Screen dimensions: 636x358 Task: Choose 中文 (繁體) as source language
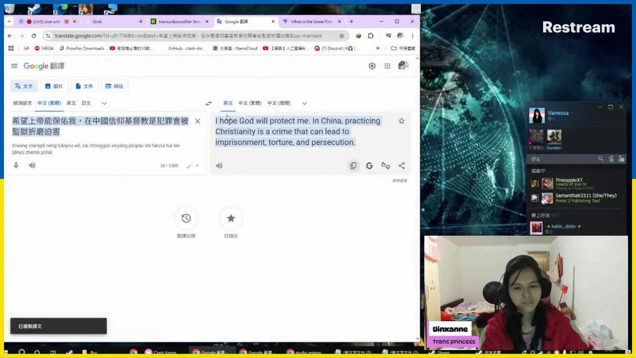(x=49, y=103)
